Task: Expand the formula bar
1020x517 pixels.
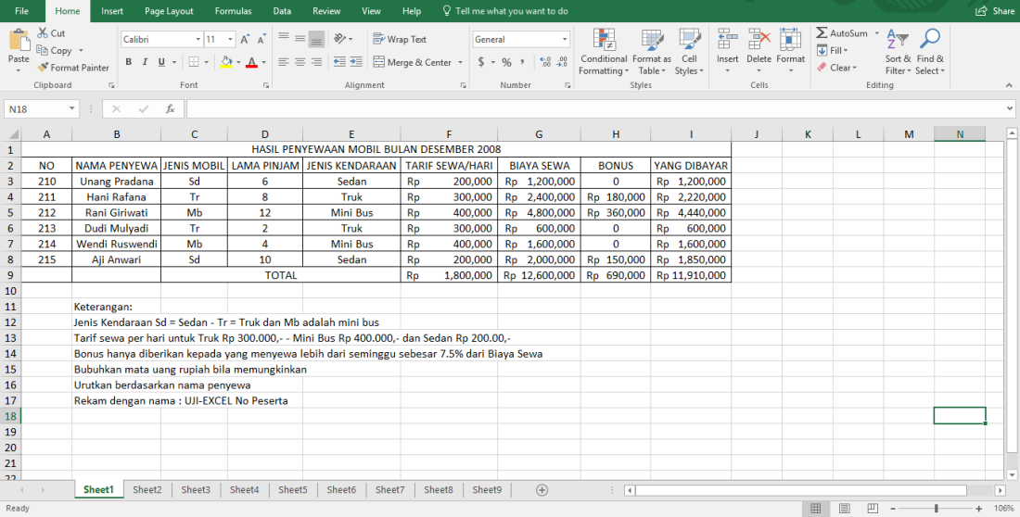Action: 1010,109
